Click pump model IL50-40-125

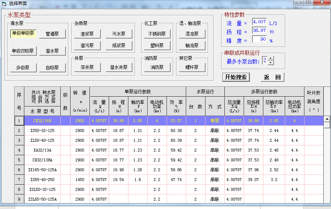point(43,140)
